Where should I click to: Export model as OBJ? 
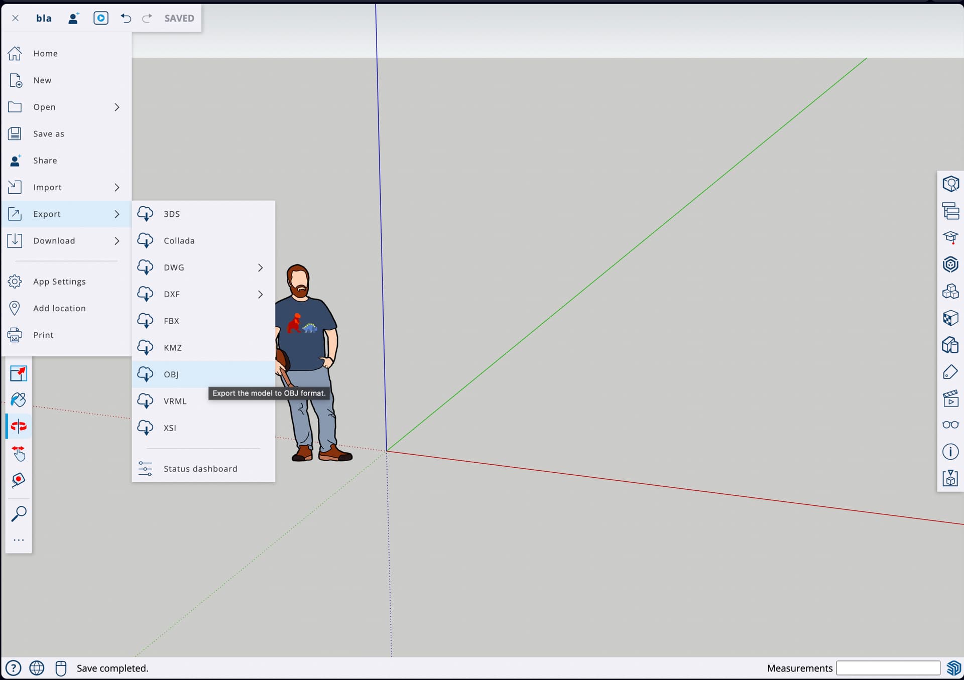pos(171,374)
